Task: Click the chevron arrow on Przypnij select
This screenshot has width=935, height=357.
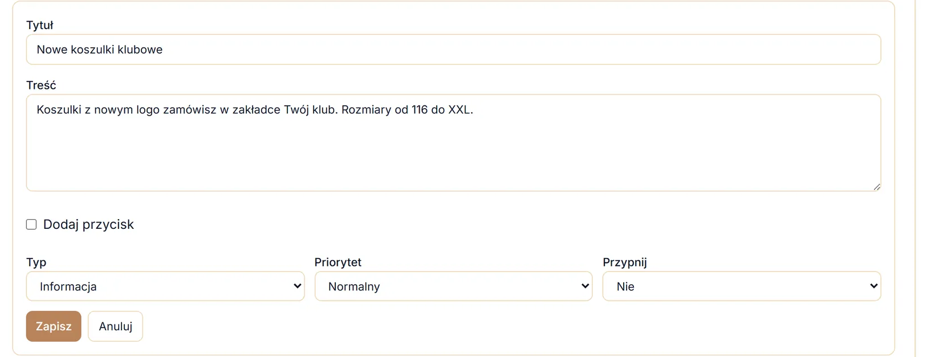Action: point(873,286)
